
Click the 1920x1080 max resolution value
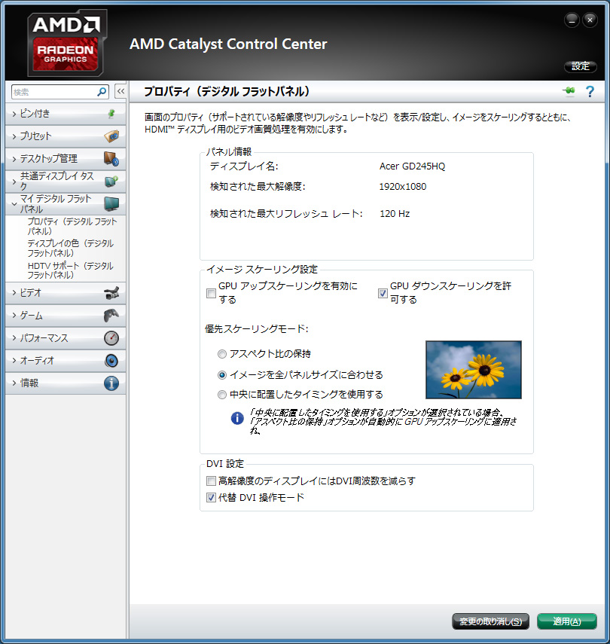(403, 187)
